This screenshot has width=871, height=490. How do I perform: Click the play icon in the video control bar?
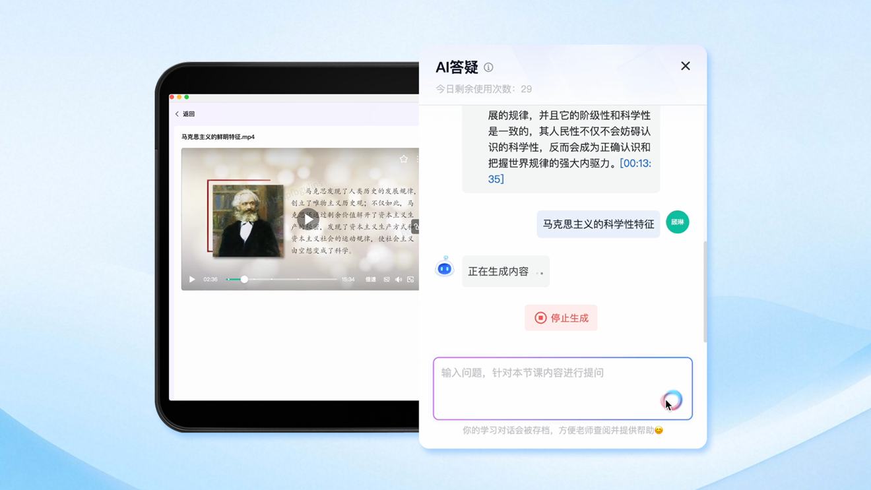pos(192,280)
